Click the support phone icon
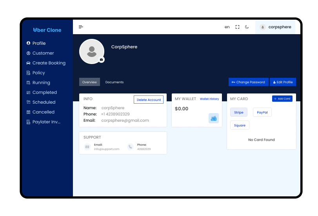The width and height of the screenshot is (318, 216). [x=130, y=147]
